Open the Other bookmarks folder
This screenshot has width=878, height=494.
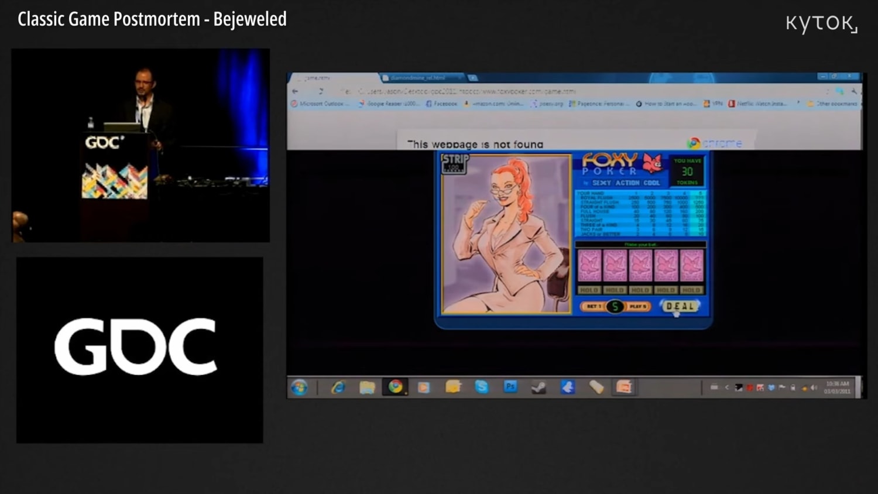pos(832,104)
